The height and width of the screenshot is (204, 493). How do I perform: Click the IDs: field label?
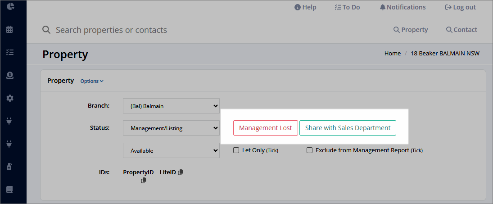click(104, 172)
